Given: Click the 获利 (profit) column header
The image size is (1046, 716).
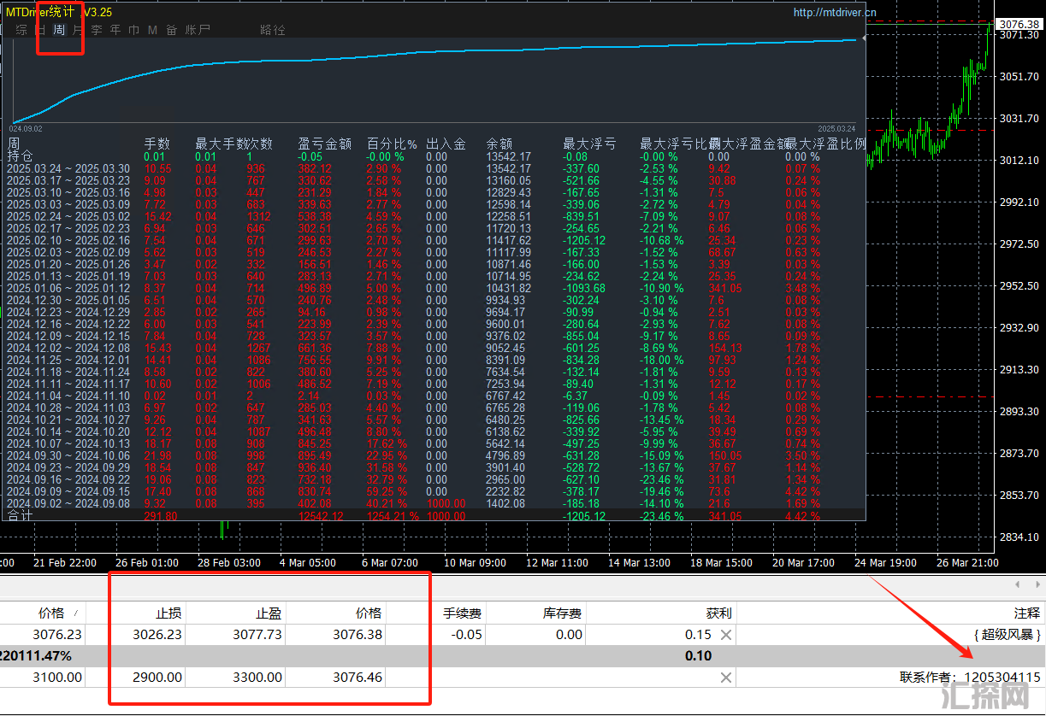Looking at the screenshot, I should (x=718, y=613).
